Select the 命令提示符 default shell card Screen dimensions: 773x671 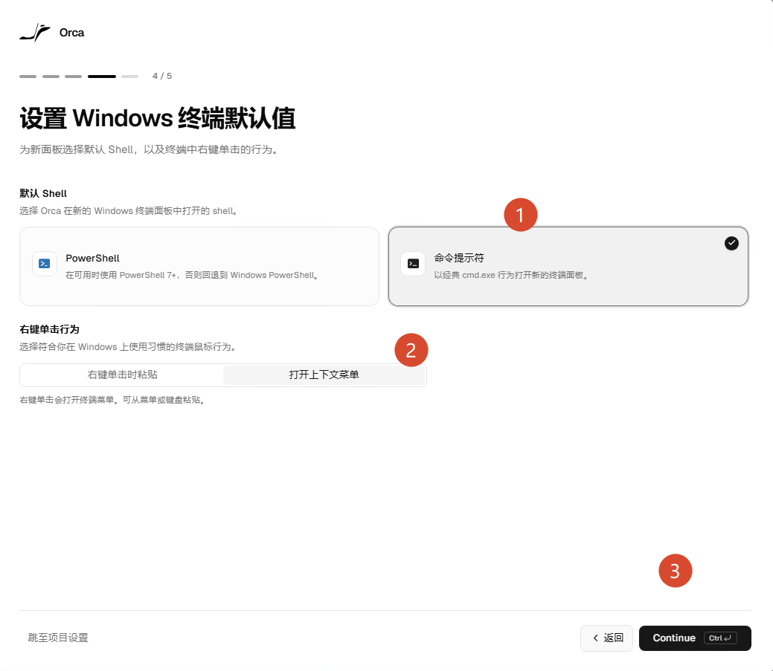(x=568, y=266)
